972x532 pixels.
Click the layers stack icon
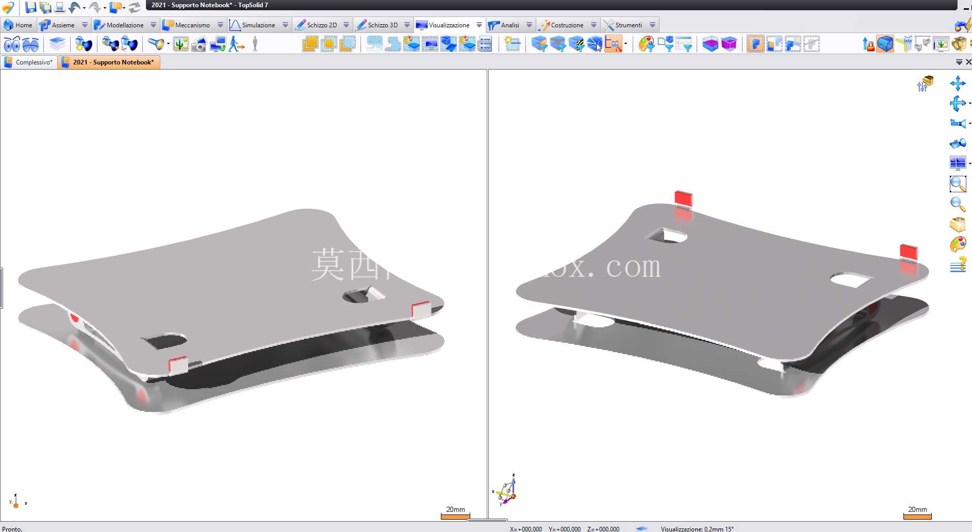click(57, 44)
